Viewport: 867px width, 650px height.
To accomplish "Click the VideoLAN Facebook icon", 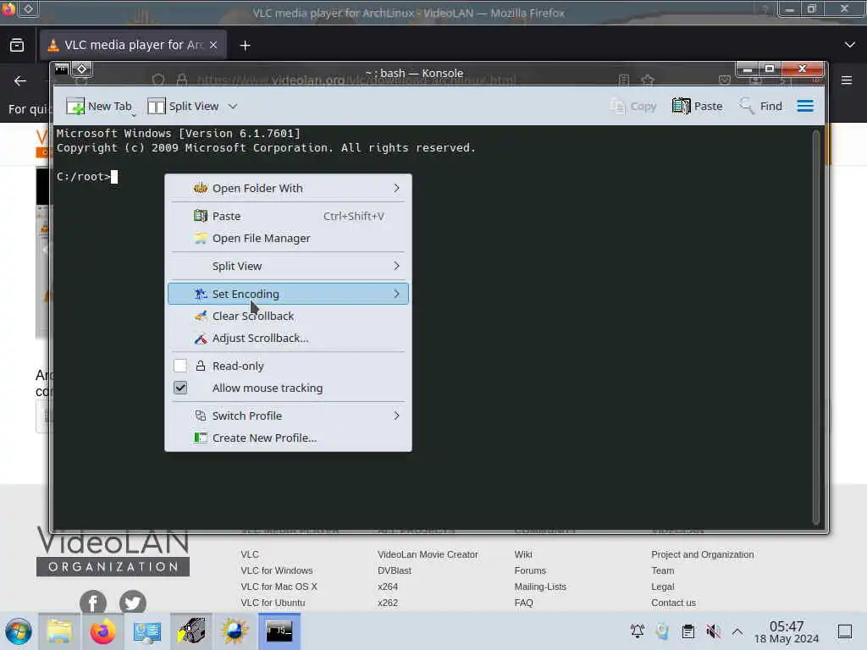I will point(93,602).
